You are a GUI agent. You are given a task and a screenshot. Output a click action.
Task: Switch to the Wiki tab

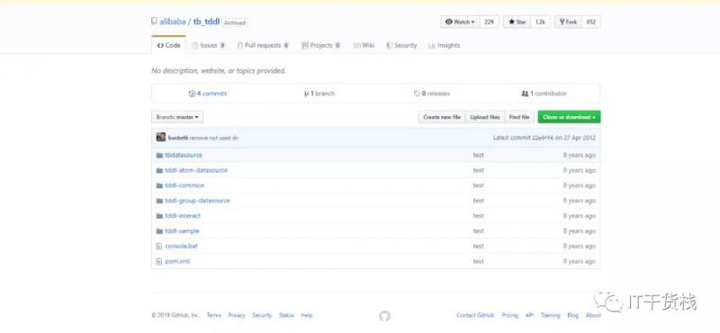pyautogui.click(x=364, y=46)
